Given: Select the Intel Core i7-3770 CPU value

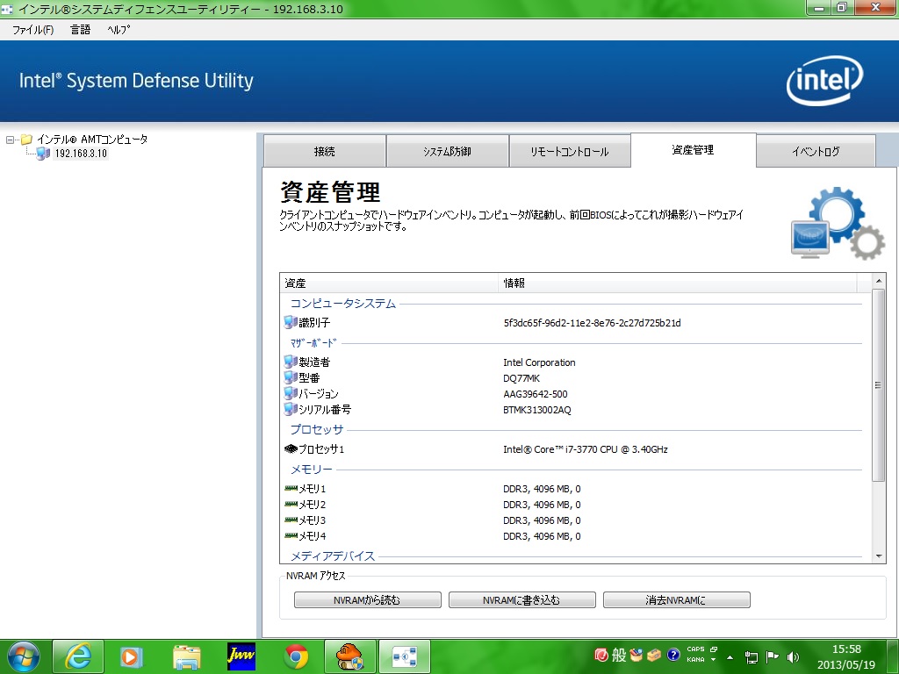Looking at the screenshot, I should (x=586, y=449).
